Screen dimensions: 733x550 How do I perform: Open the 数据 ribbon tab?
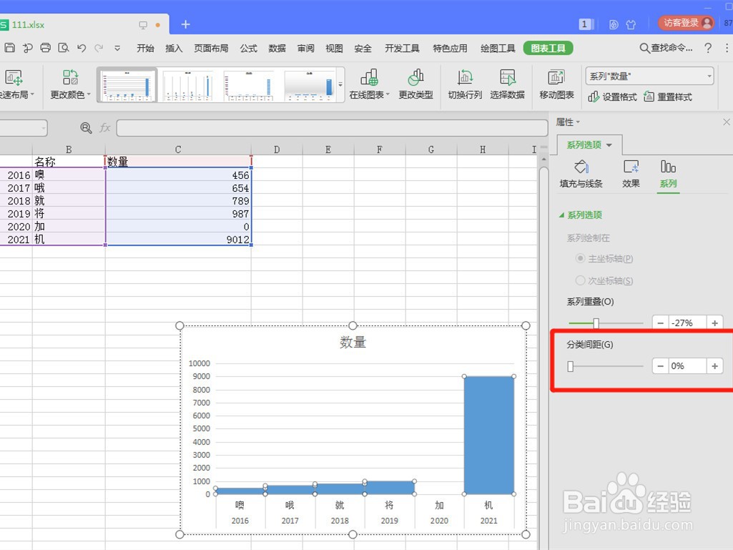pyautogui.click(x=277, y=48)
